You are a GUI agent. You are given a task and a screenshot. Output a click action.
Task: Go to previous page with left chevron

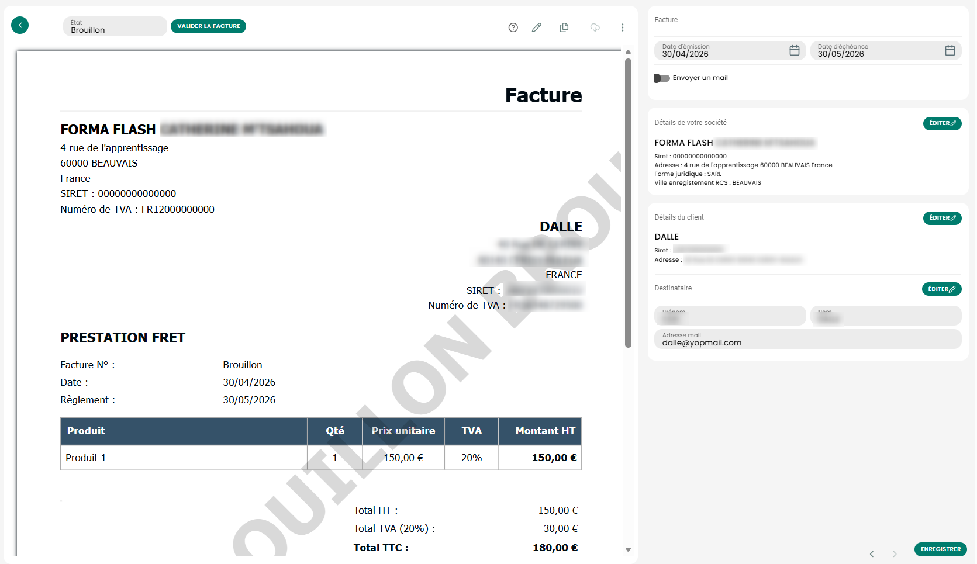click(x=872, y=554)
